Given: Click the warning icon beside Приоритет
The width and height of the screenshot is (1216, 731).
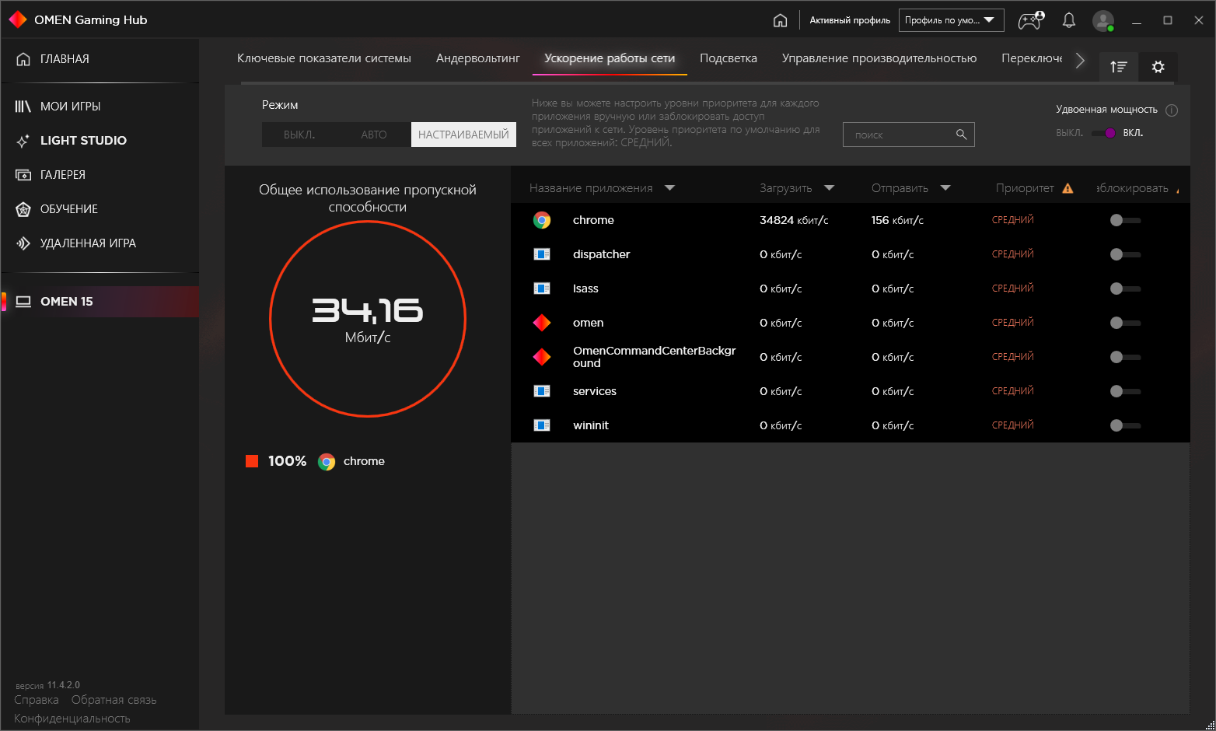Looking at the screenshot, I should pyautogui.click(x=1067, y=188).
